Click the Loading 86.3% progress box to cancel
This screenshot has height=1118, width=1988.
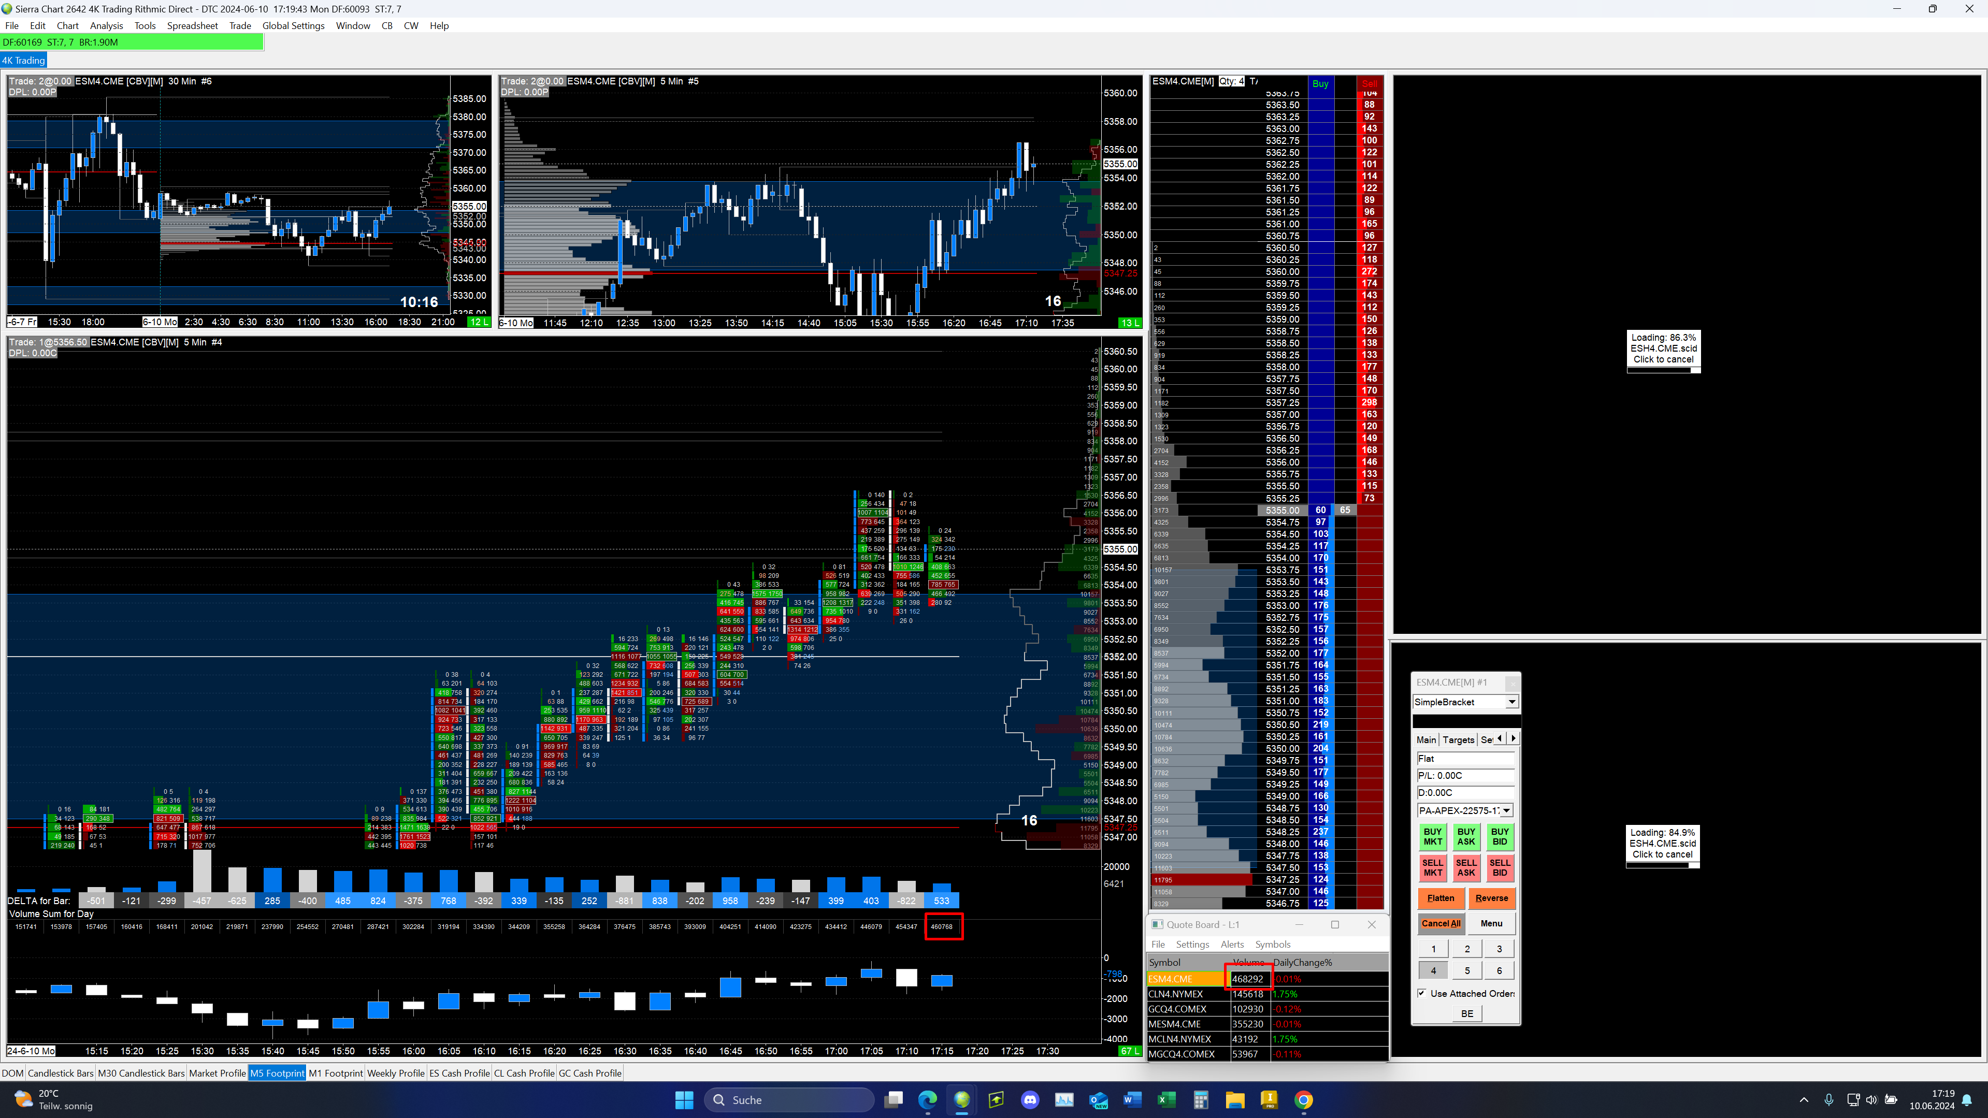tap(1663, 349)
